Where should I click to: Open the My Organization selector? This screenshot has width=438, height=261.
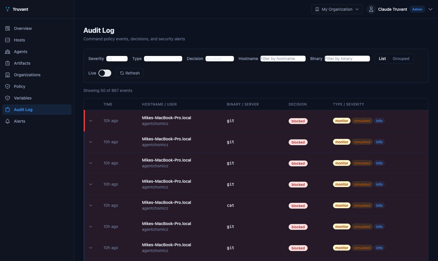click(337, 9)
